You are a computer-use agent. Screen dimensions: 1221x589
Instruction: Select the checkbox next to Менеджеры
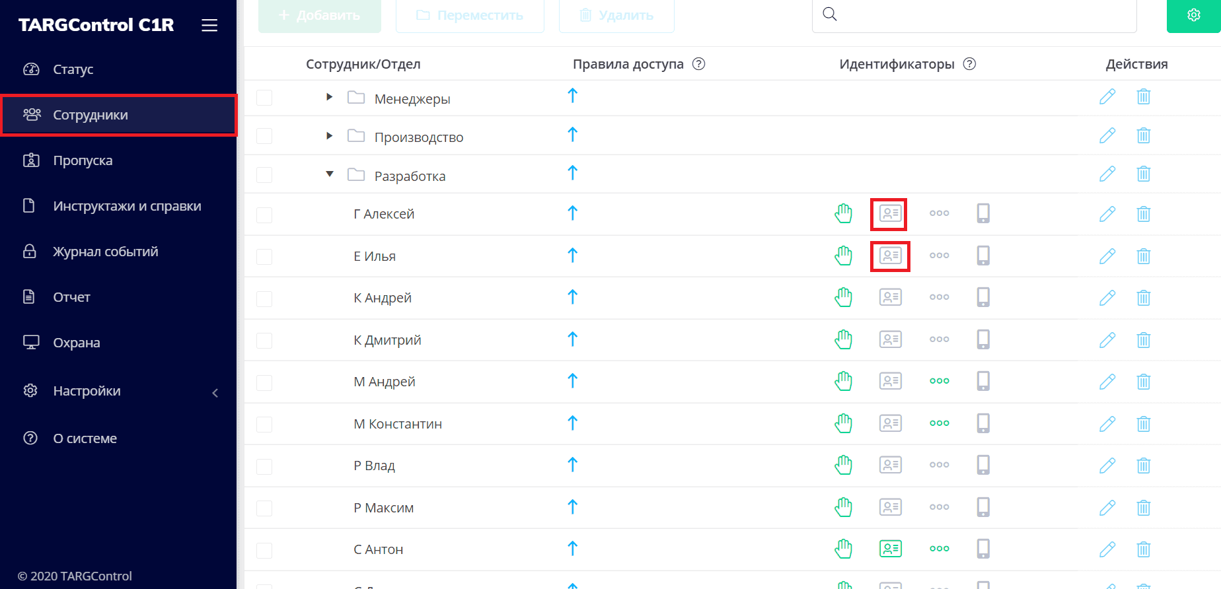pyautogui.click(x=264, y=98)
